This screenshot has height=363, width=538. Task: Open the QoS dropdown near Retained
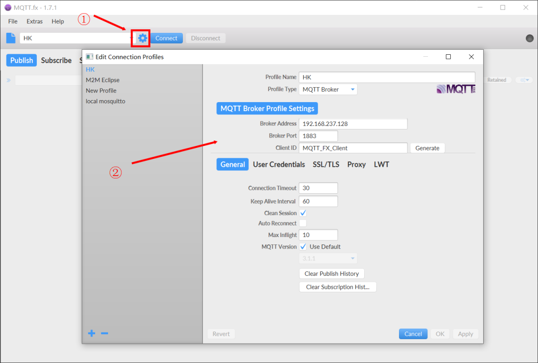524,80
